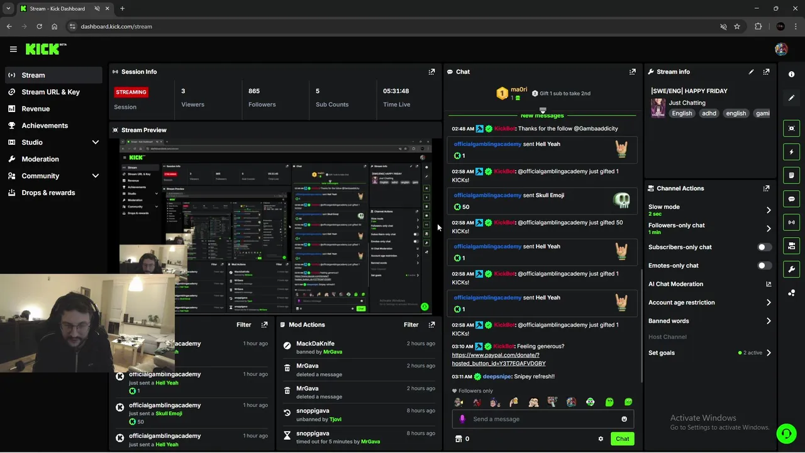Image resolution: width=805 pixels, height=453 pixels.
Task: Click the Just Chatting category
Action: pos(687,103)
